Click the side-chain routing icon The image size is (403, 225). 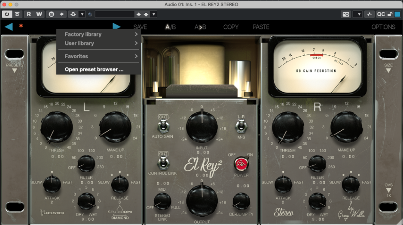(x=73, y=14)
